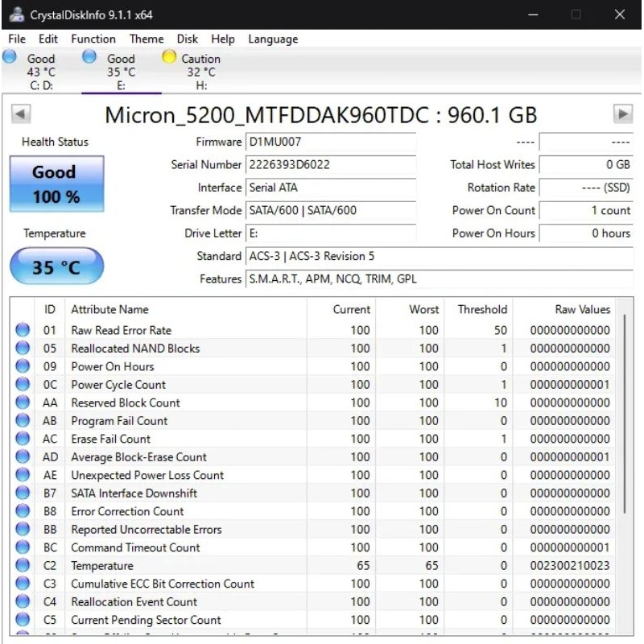Click the 35 °C temperature button
This screenshot has width=644, height=644.
click(x=56, y=266)
